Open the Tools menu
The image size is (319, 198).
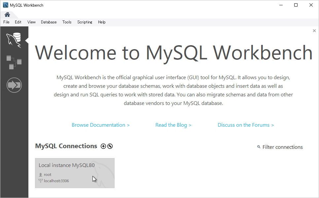pos(67,22)
